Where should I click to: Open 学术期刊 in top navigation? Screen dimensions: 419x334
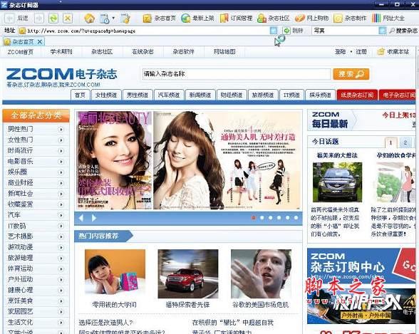(x=61, y=52)
